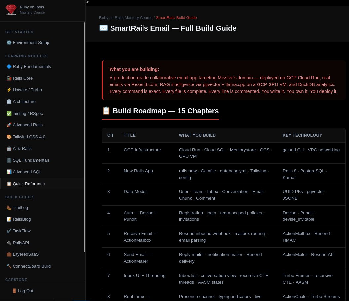Click the gcloud CLI · VPC networking cell
This screenshot has height=301, width=349.
click(311, 150)
